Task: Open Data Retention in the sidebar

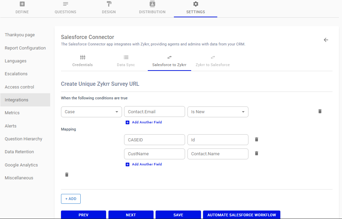Action: pyautogui.click(x=19, y=152)
